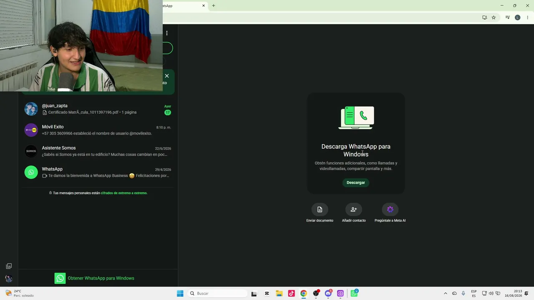
Task: Open the volume control in system tray
Action: (491, 293)
